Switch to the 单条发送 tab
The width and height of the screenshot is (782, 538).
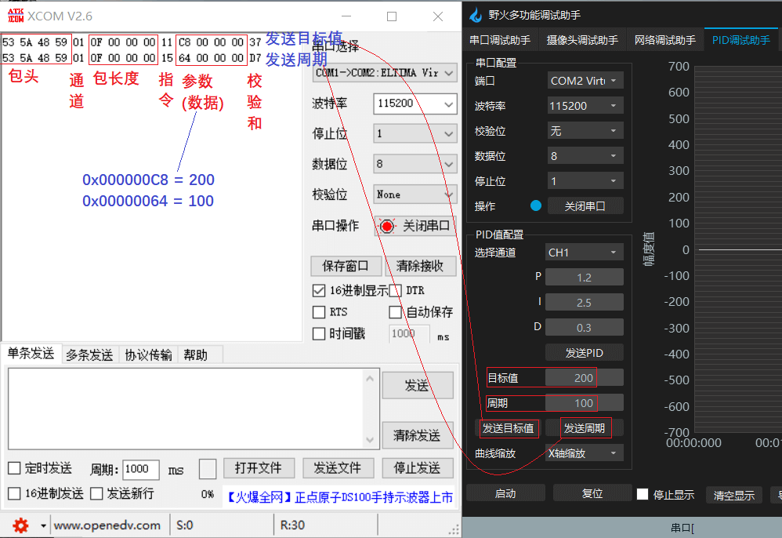pos(31,354)
